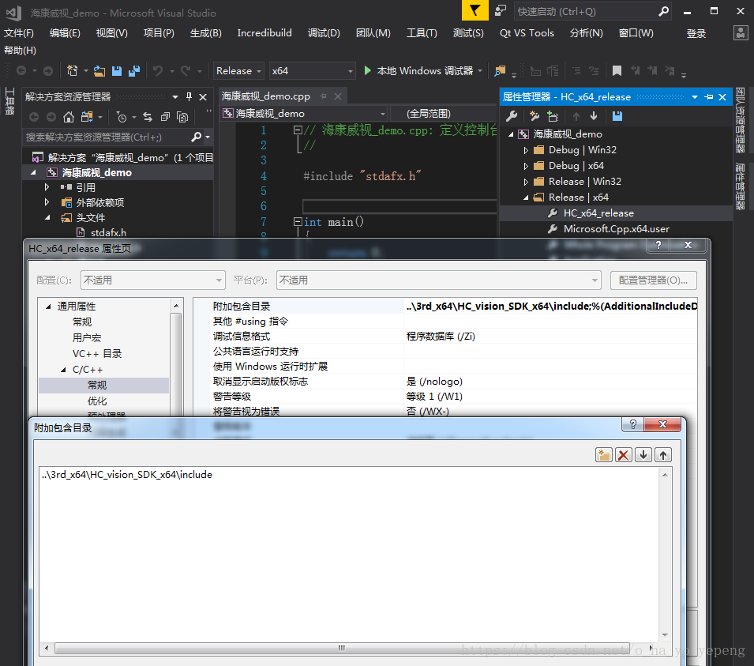
Task: Open 工具箱 toolbox side tab
Action: coord(9,101)
